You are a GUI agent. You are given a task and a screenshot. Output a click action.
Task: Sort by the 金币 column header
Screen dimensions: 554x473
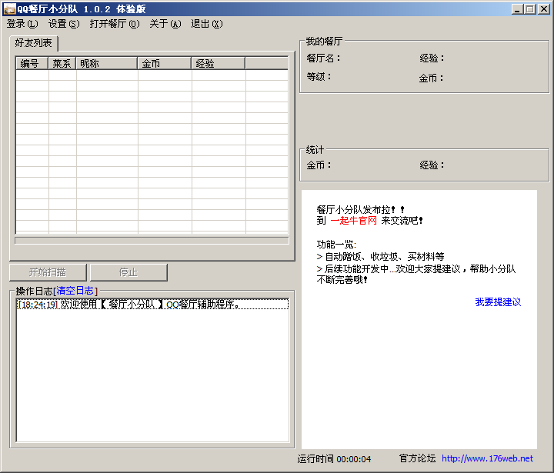[165, 64]
